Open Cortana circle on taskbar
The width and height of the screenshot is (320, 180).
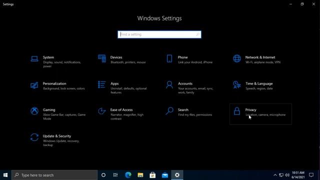[103, 175]
